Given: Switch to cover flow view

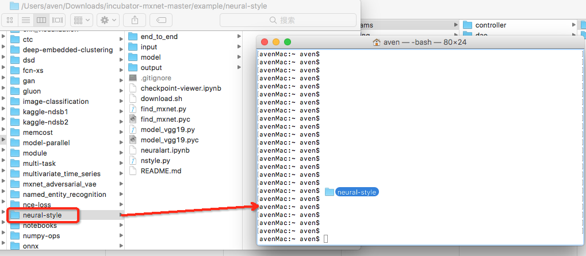Looking at the screenshot, I should coord(58,20).
